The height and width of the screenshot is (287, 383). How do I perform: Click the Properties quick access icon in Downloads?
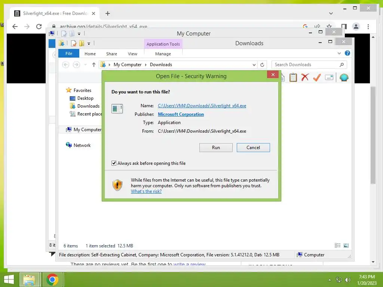73,43
